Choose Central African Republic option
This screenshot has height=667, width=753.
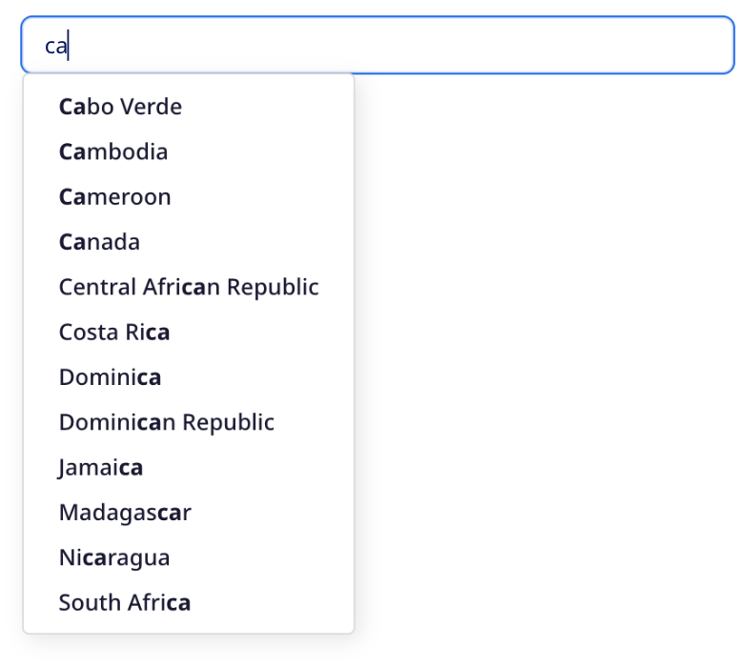click(x=189, y=287)
